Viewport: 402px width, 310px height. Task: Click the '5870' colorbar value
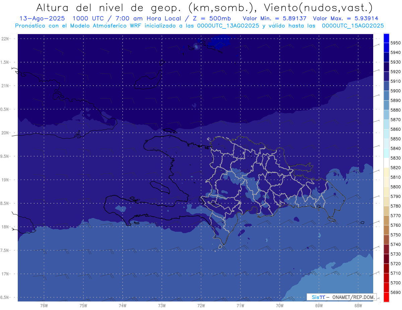[396, 120]
